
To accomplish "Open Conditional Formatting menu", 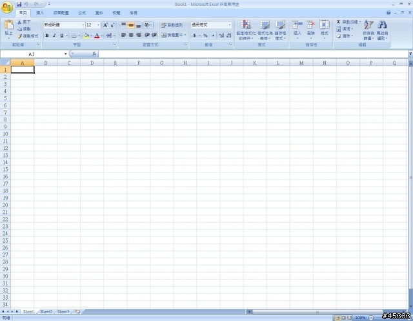I will click(246, 30).
